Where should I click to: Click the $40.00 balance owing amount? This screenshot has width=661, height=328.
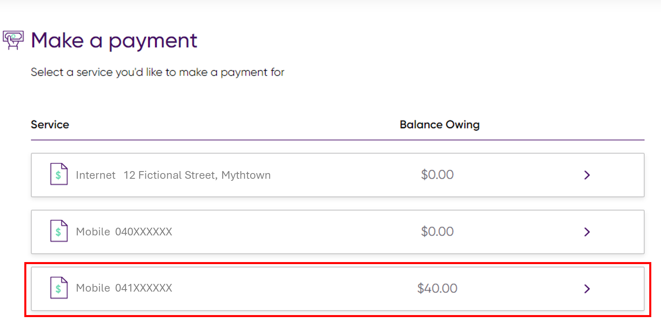tap(437, 288)
